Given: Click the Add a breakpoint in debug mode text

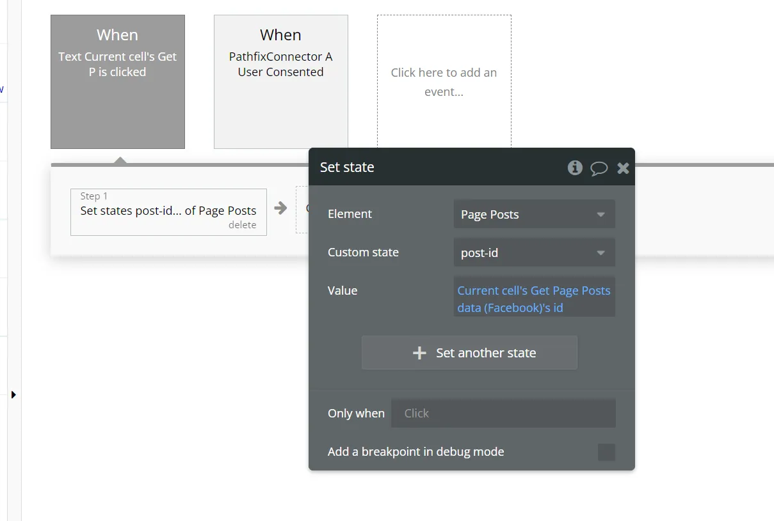Looking at the screenshot, I should [416, 452].
